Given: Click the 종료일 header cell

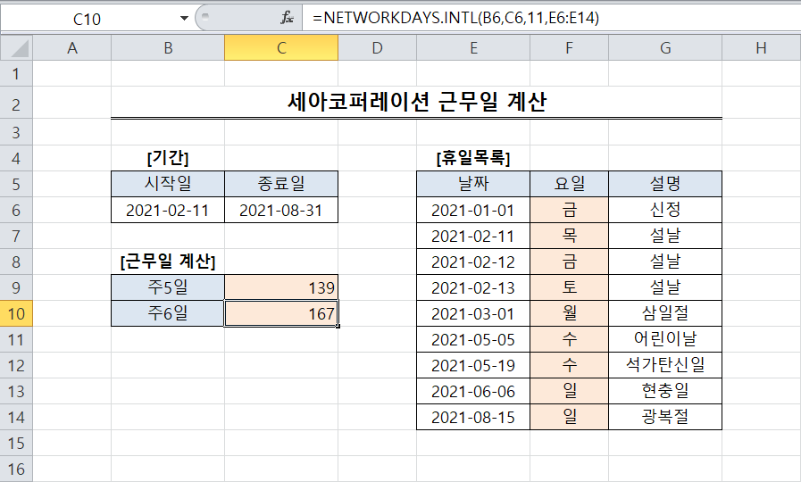Looking at the screenshot, I should click(281, 184).
